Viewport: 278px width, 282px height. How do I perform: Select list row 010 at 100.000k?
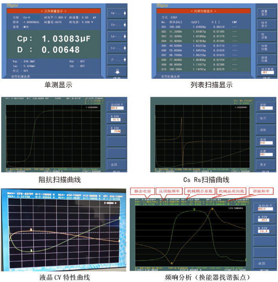pos(204,69)
